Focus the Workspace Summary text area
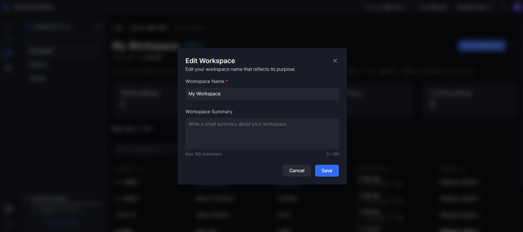 262,134
